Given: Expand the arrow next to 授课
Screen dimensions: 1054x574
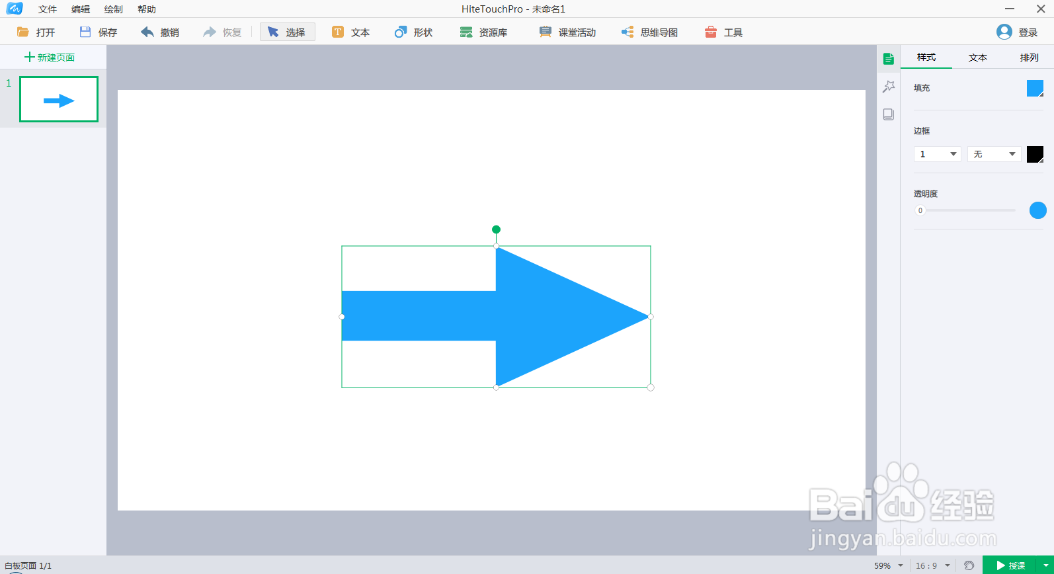Looking at the screenshot, I should point(1045,565).
